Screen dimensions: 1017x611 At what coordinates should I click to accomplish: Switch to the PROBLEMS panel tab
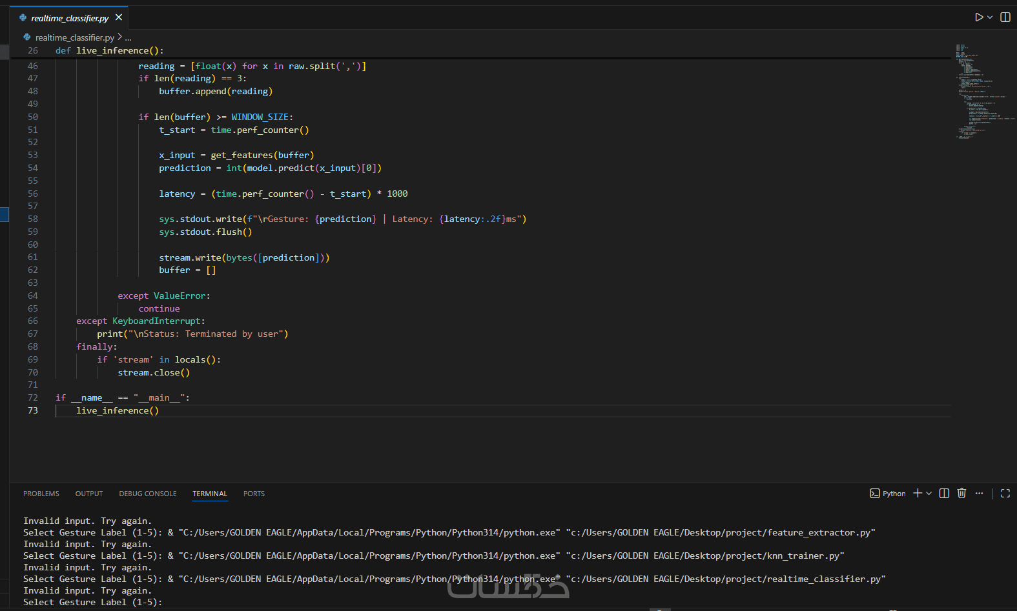(x=41, y=494)
